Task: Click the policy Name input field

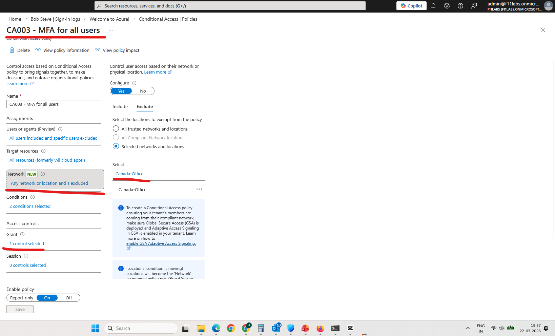Action: point(54,104)
